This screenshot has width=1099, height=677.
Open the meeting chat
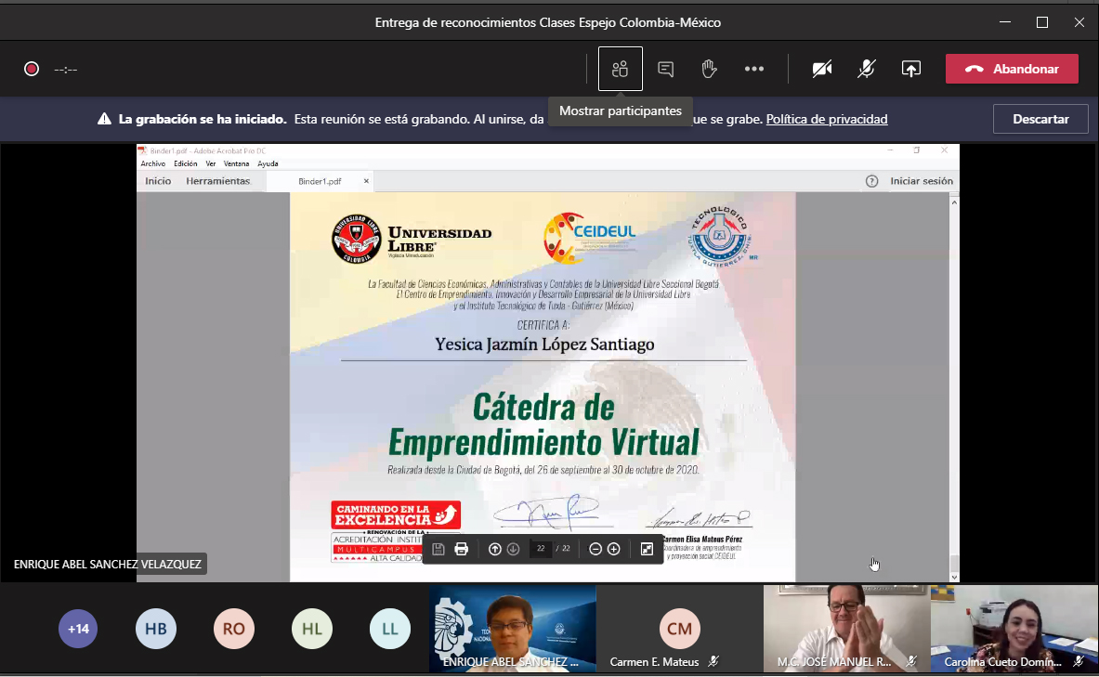click(665, 69)
